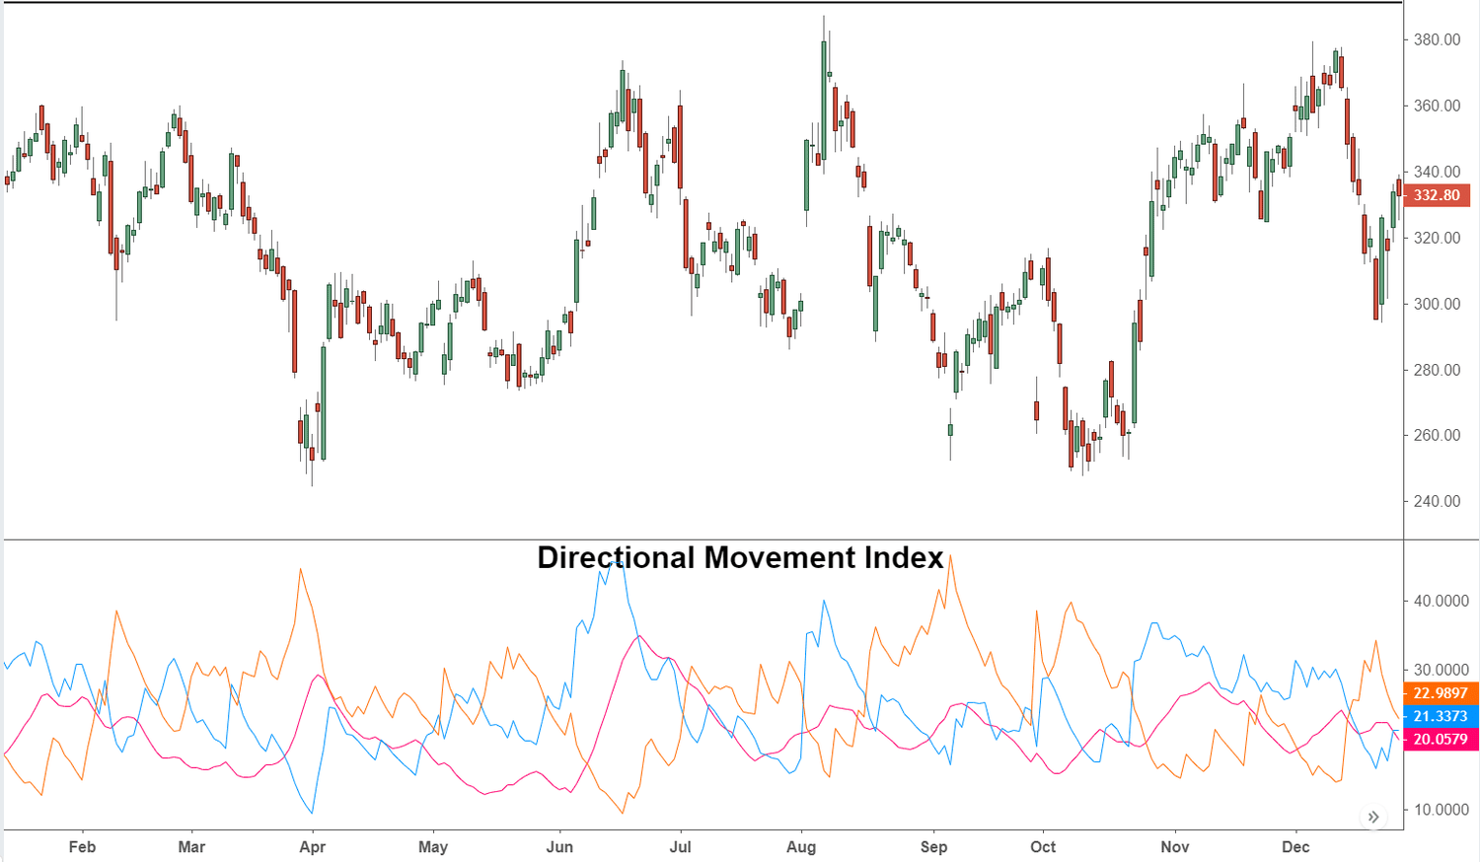Select the blue 21.3373 indicator value label
The image size is (1480, 862).
1441,716
